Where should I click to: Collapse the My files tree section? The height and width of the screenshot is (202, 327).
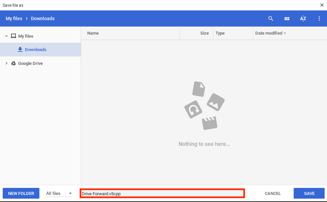coord(6,36)
